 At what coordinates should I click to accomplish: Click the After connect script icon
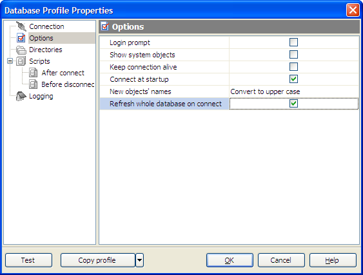pyautogui.click(x=34, y=73)
